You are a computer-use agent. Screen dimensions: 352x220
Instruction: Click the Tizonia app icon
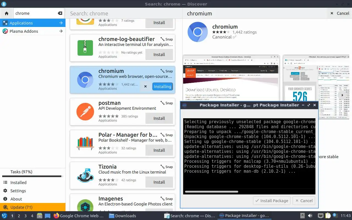[85, 175]
